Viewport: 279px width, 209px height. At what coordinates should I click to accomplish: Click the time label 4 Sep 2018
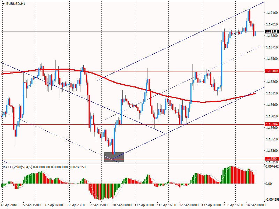9,205
